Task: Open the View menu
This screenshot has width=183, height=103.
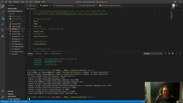Action: (x=23, y=2)
